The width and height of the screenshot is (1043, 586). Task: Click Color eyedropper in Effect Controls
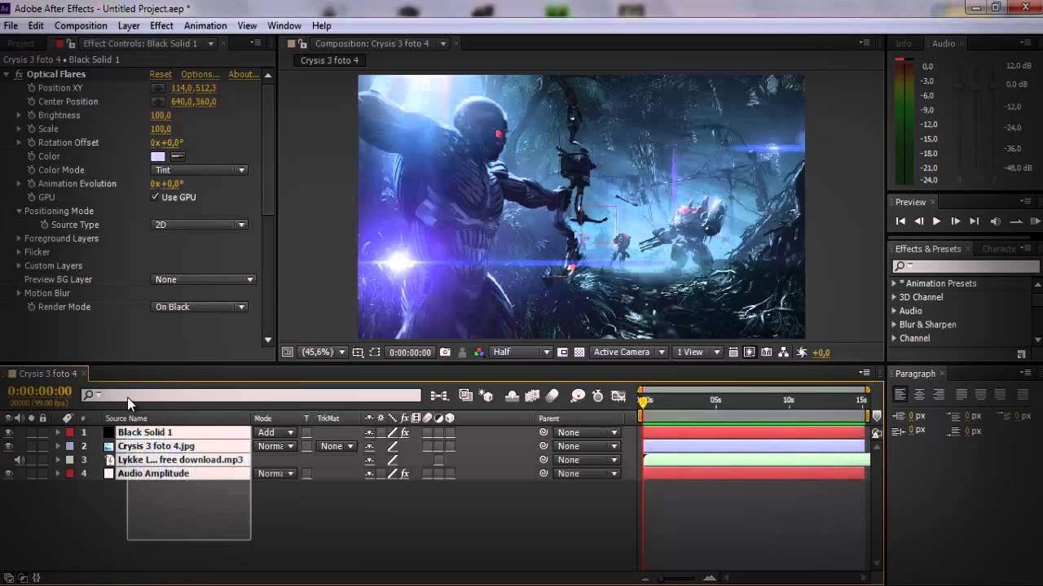[178, 156]
